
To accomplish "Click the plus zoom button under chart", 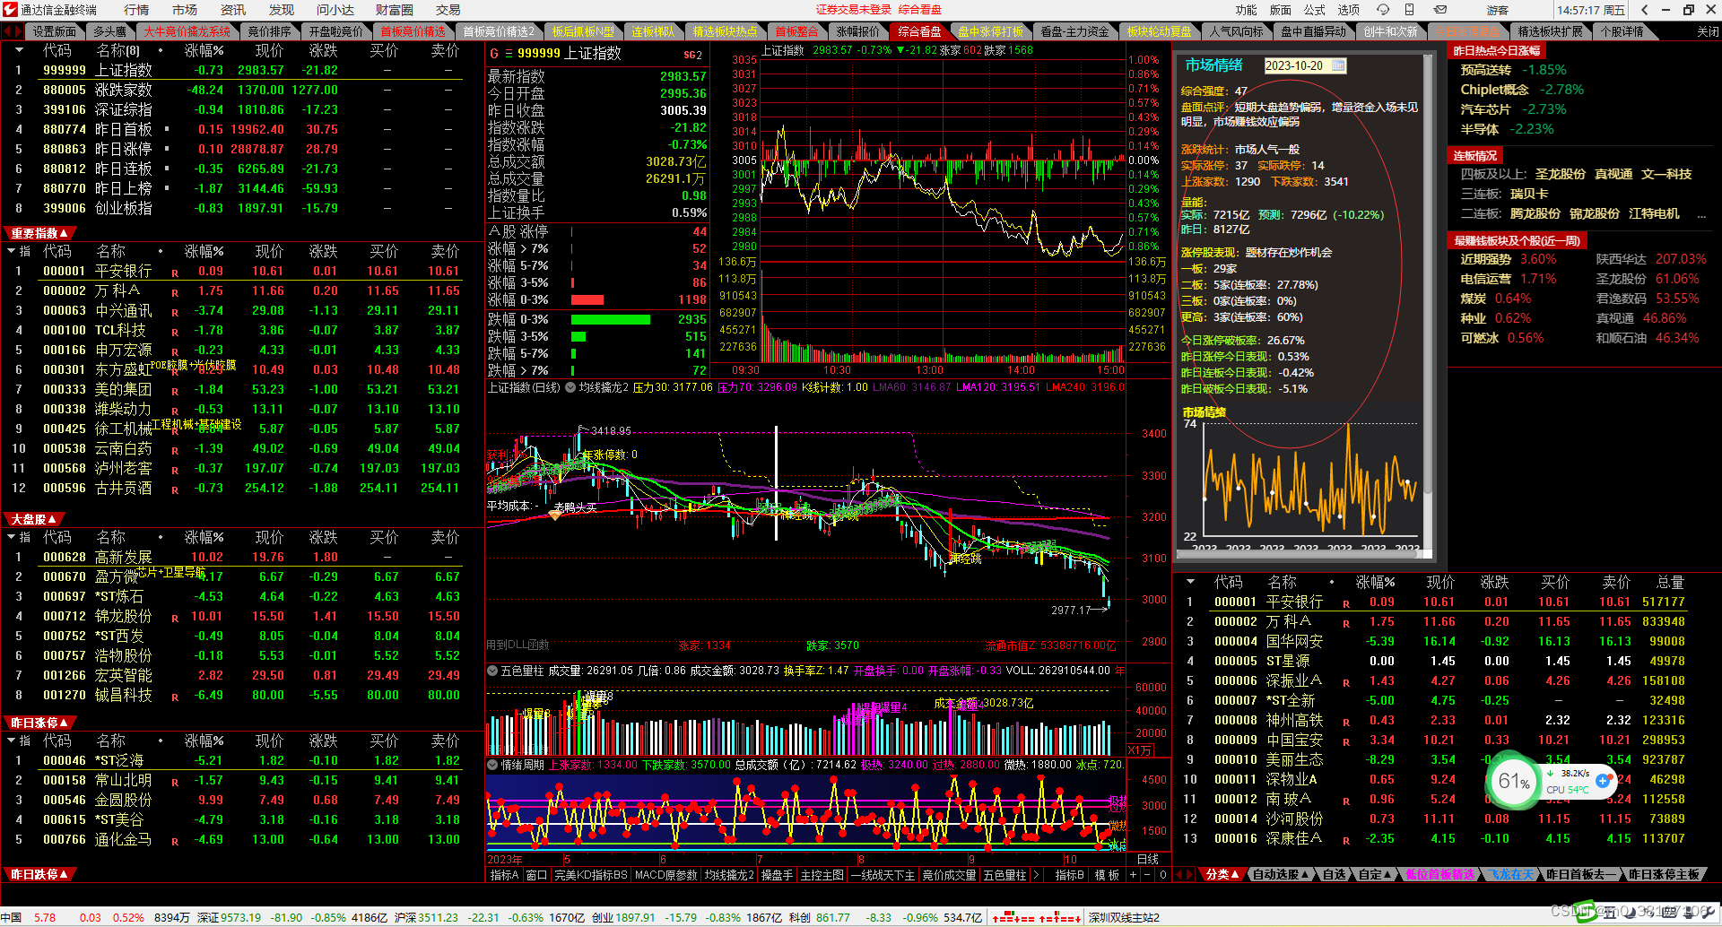I will tap(1133, 875).
